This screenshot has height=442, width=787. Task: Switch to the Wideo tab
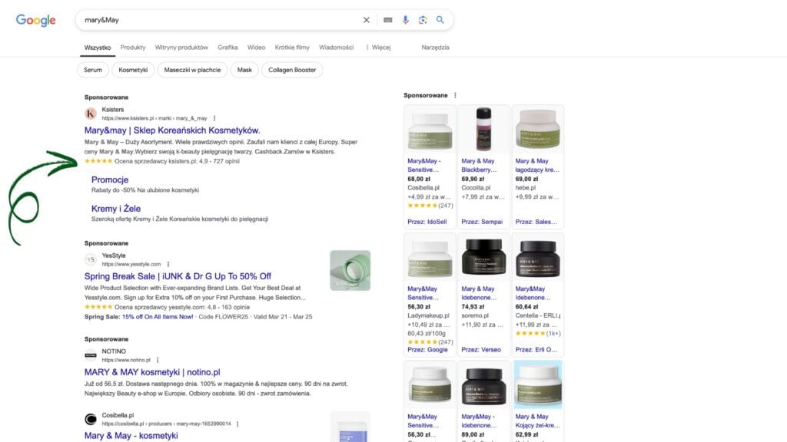(x=256, y=47)
